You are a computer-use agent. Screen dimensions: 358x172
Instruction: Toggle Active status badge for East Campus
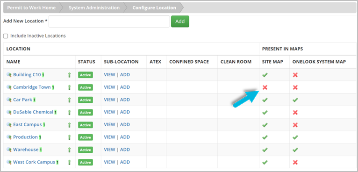(x=86, y=125)
